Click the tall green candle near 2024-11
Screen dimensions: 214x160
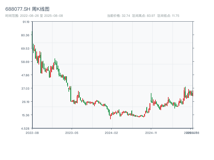tap(151, 98)
